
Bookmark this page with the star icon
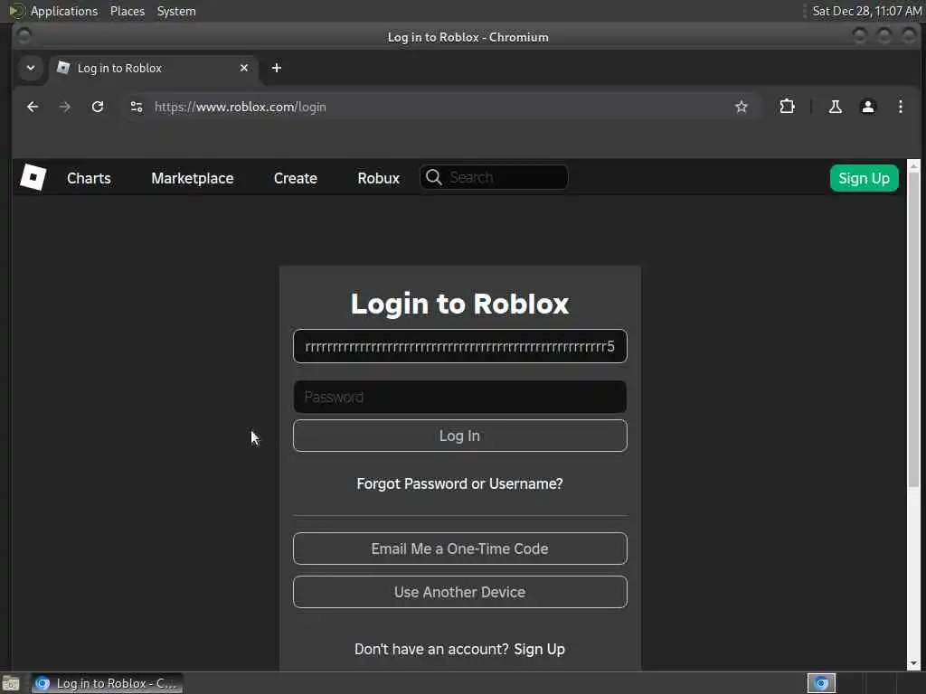coord(742,107)
